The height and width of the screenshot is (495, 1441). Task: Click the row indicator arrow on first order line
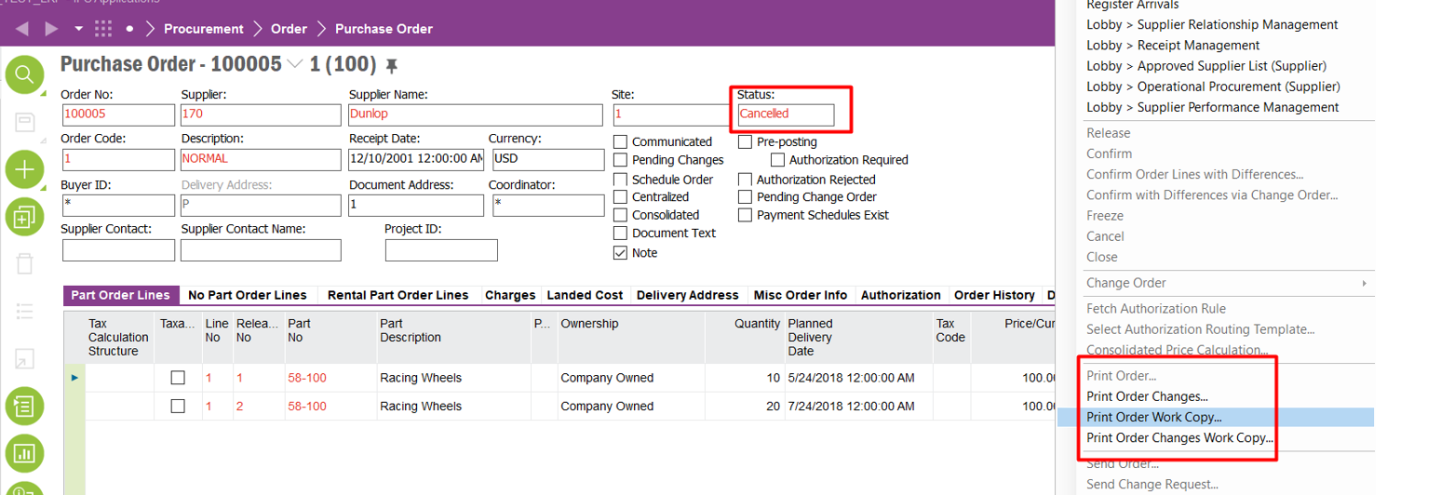[74, 378]
